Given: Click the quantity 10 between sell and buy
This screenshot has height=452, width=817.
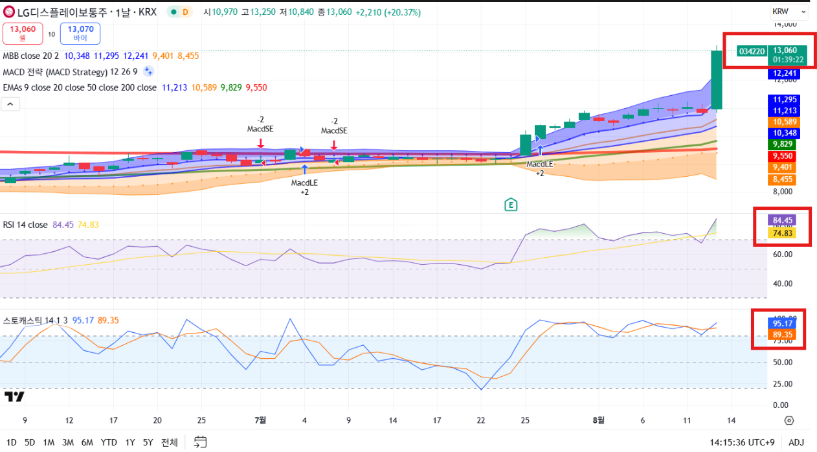Looking at the screenshot, I should pyautogui.click(x=51, y=34).
